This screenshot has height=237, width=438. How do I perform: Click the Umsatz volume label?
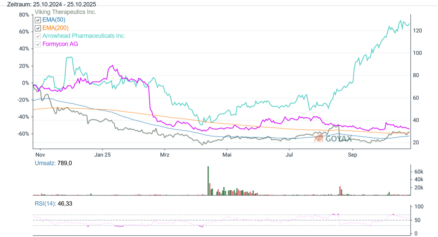[45, 163]
